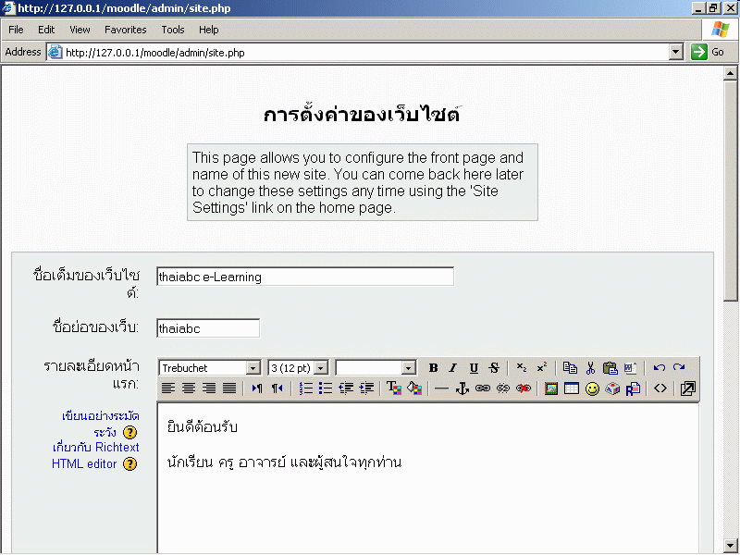
Task: Create an anchor with the anchor icon
Action: 462,388
